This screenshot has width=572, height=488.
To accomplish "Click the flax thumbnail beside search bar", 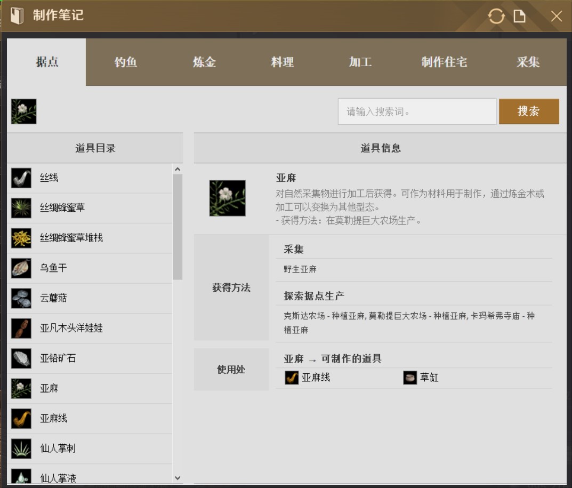I will click(24, 111).
